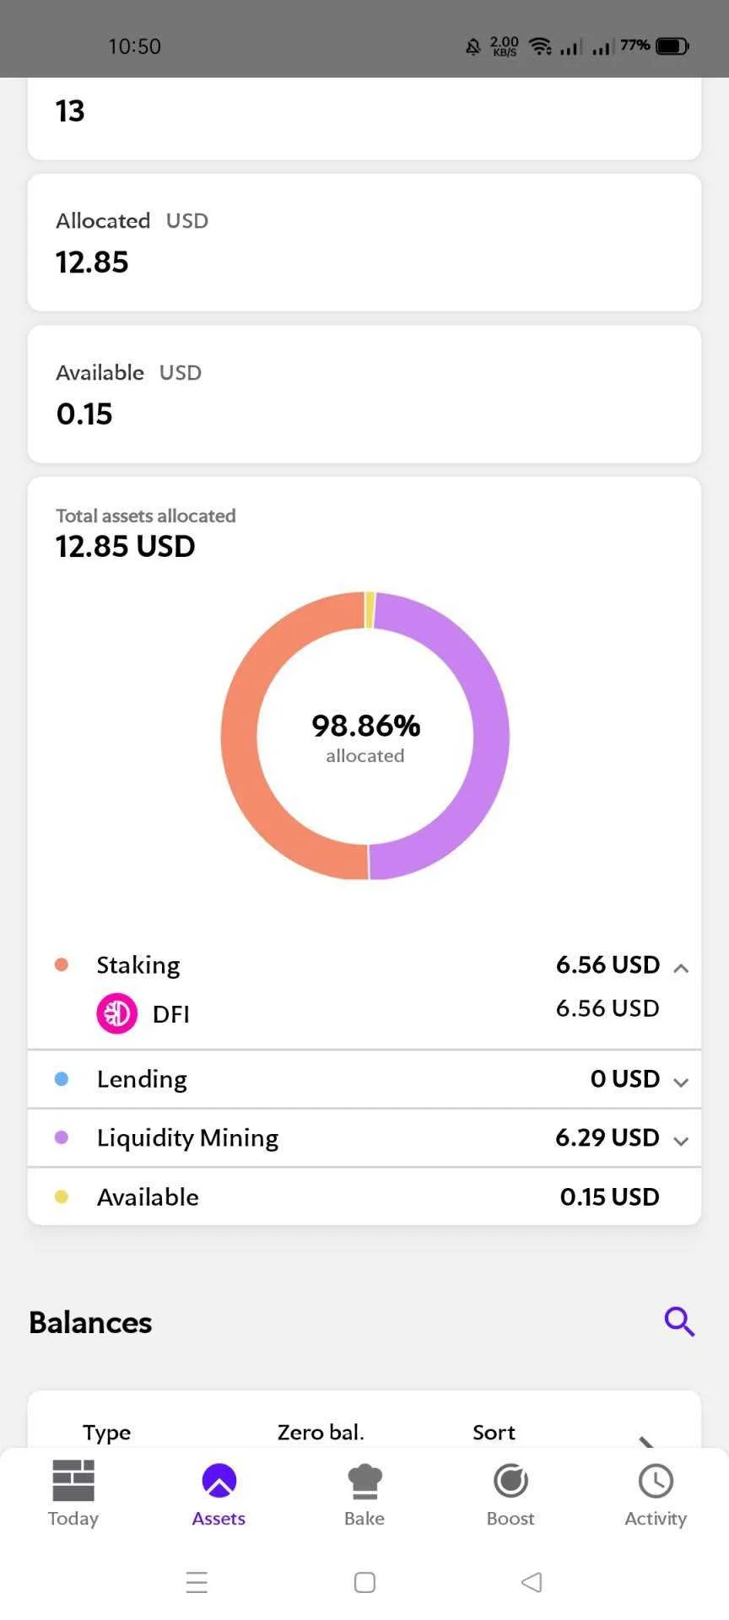Tap Android home square button
This screenshot has width=729, height=1620.
tap(364, 1582)
